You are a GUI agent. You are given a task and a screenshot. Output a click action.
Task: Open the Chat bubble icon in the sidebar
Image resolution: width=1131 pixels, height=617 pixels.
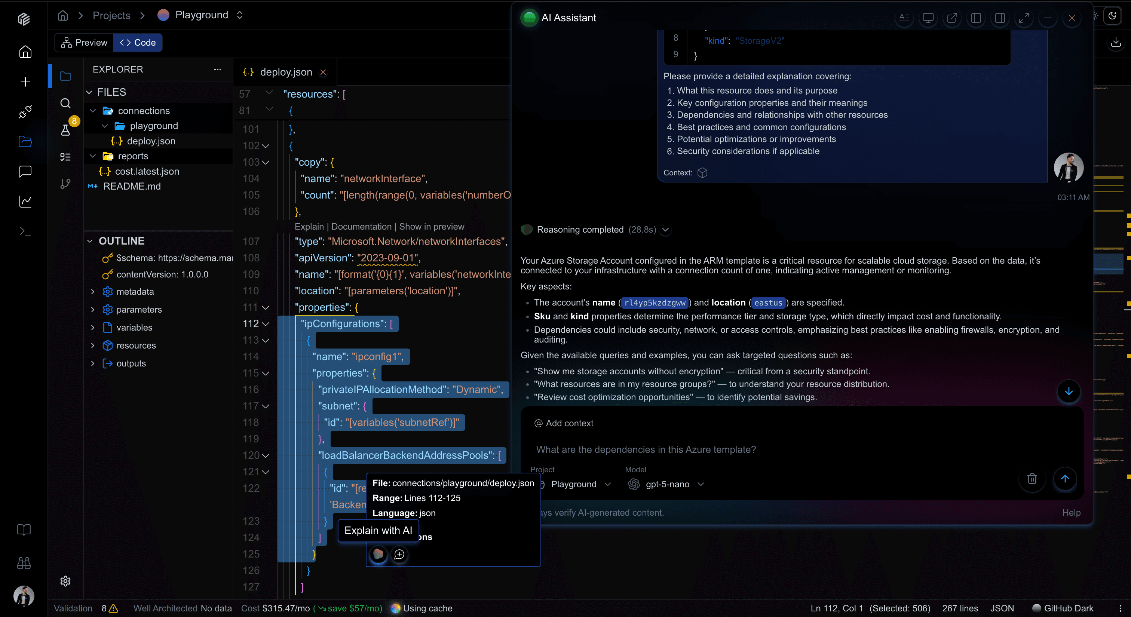25,171
